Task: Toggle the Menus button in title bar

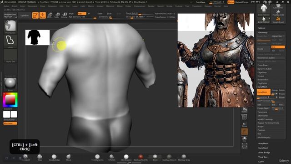Action: [x=231, y=2]
